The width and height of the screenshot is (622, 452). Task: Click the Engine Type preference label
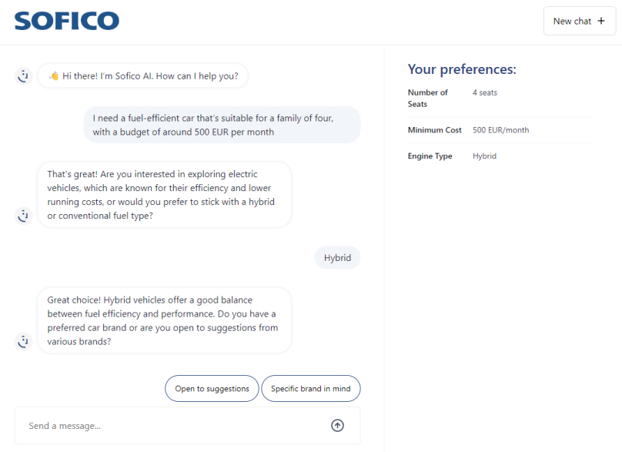[x=430, y=156]
